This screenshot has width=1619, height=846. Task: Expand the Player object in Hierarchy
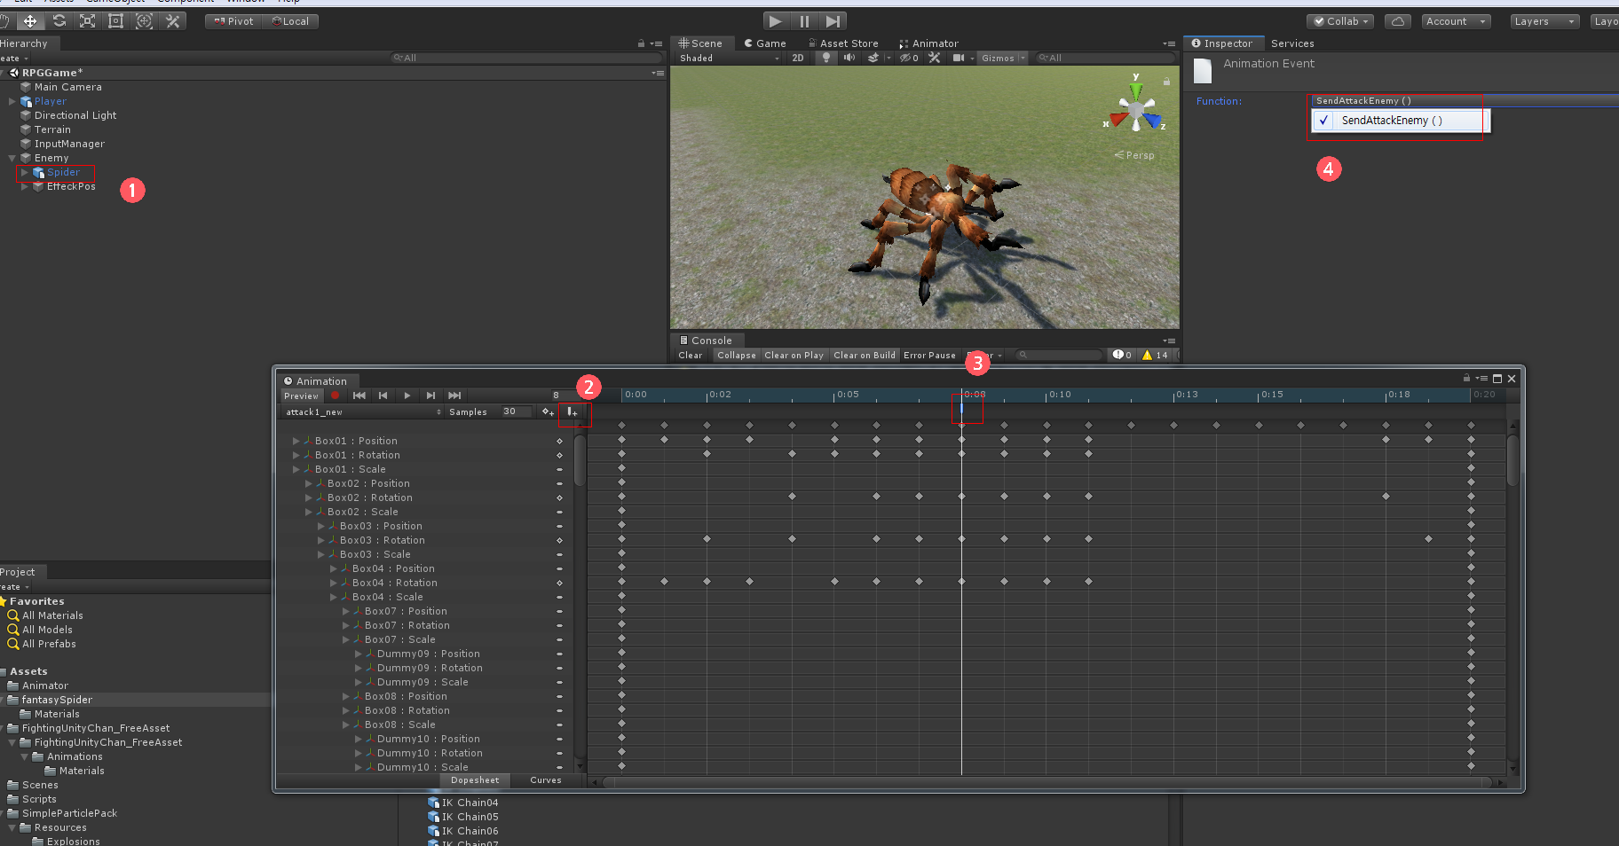click(12, 101)
